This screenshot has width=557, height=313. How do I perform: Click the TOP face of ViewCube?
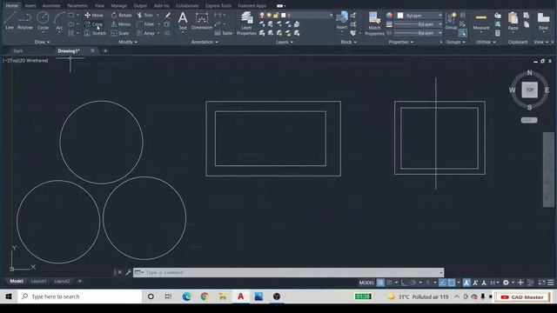(529, 90)
